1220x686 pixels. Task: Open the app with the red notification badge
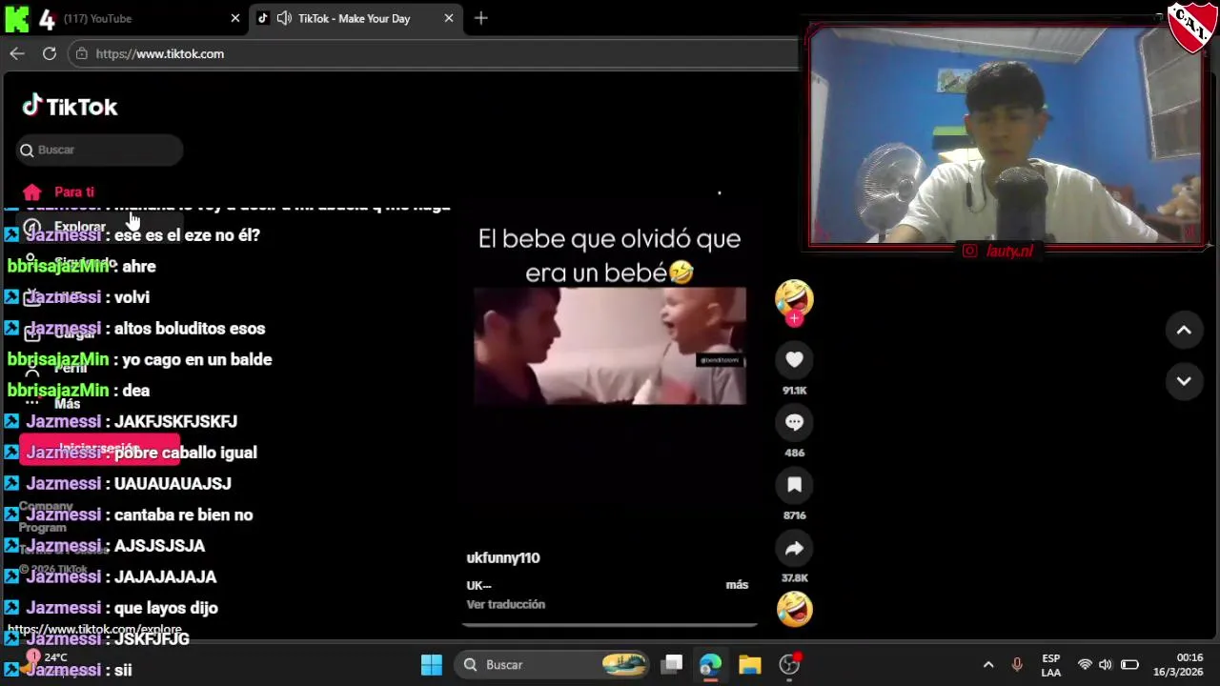(790, 664)
